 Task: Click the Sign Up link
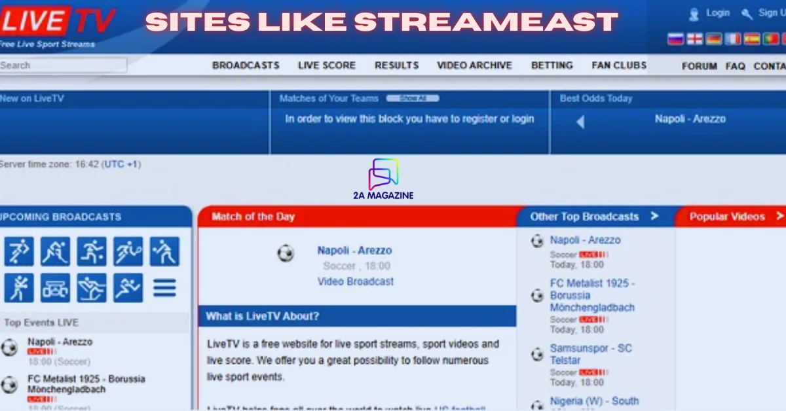pos(772,13)
